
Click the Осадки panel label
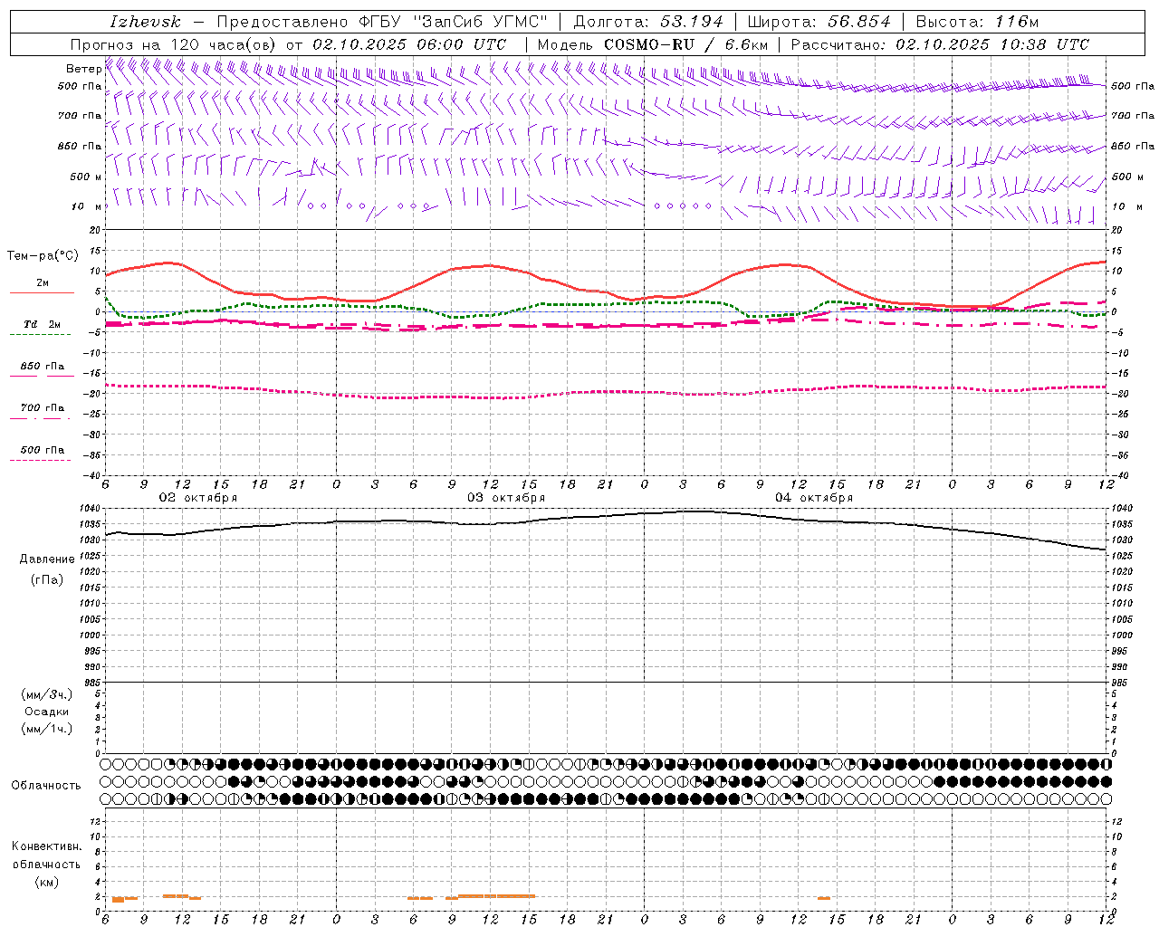click(47, 712)
